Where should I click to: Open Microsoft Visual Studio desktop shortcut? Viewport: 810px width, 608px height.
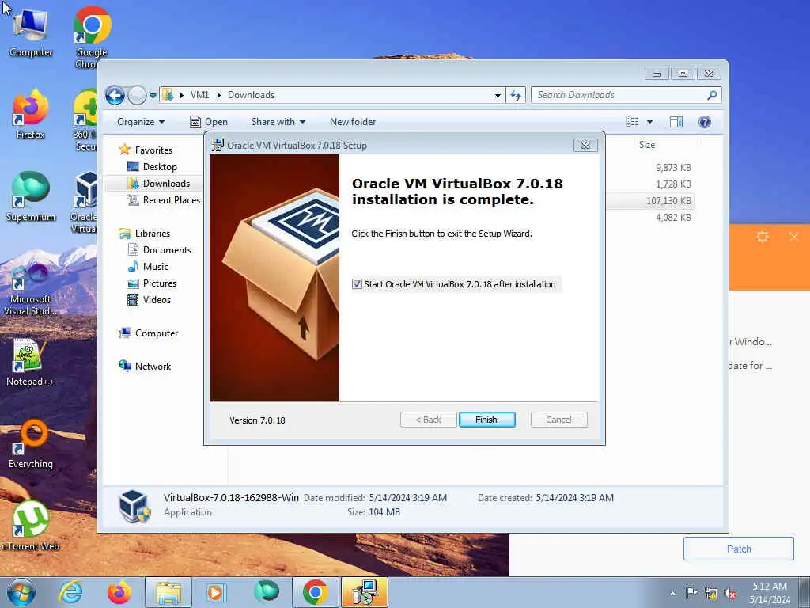click(x=31, y=290)
